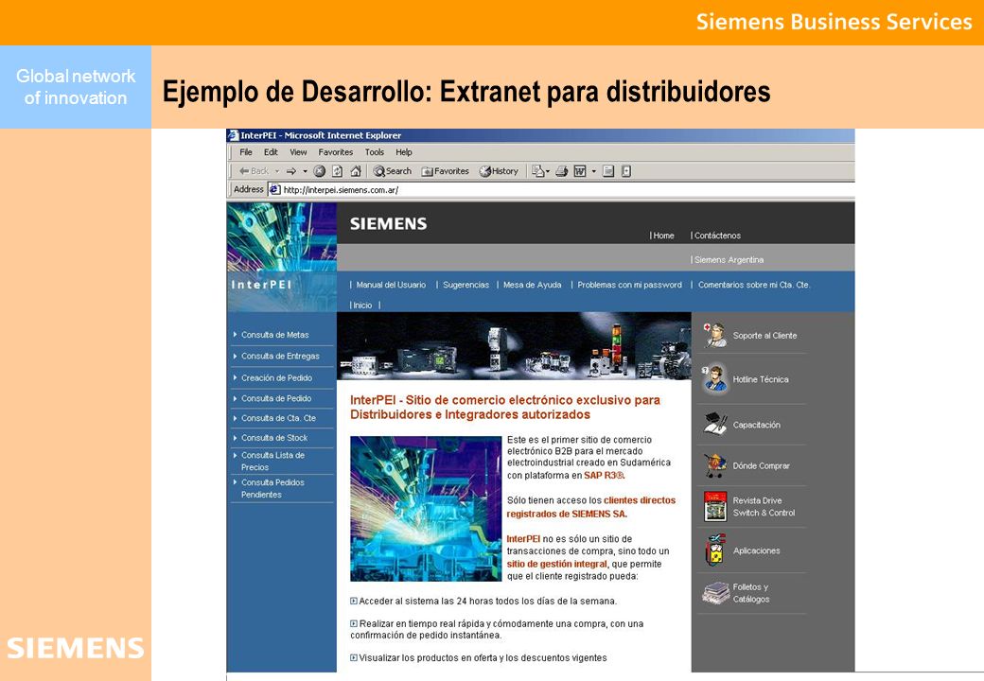Click the last icon at the toolbar's right end
Screen dimensions: 984x681
coord(625,171)
